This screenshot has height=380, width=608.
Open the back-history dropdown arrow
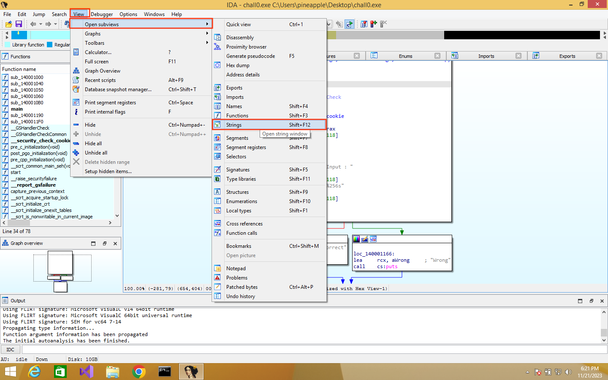41,24
